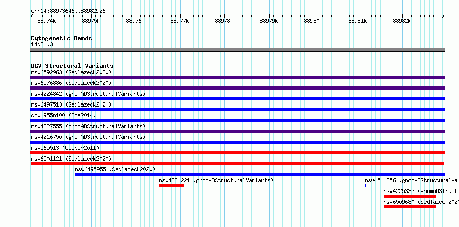Click the purple bar under nsv6576886

237,88
